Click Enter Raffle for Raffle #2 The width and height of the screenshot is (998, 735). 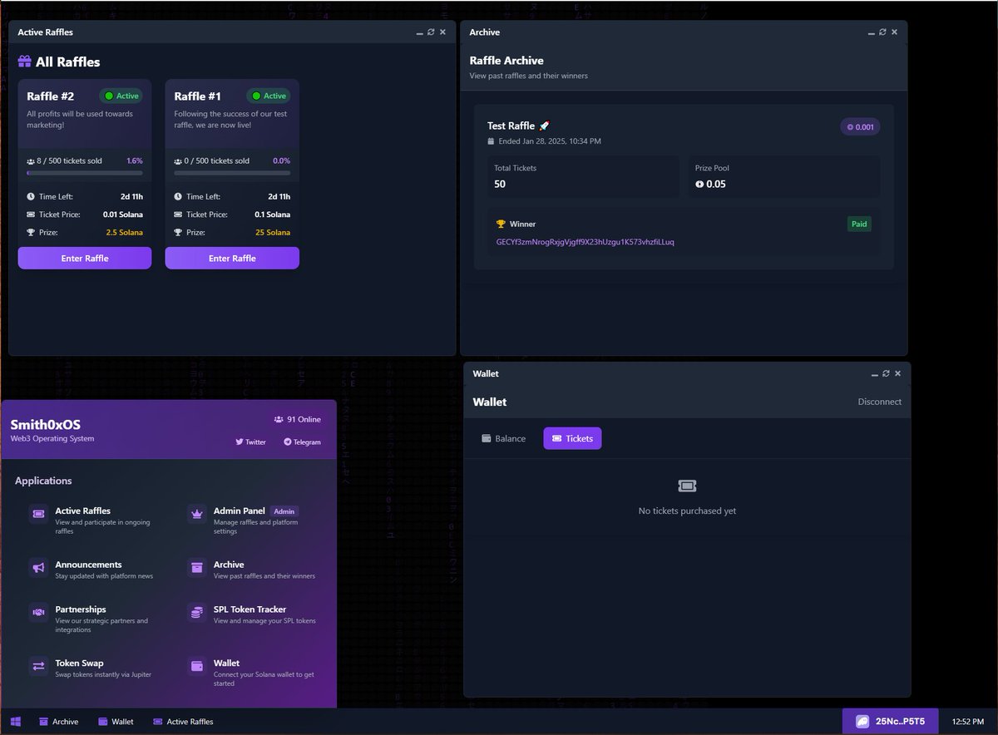(85, 258)
